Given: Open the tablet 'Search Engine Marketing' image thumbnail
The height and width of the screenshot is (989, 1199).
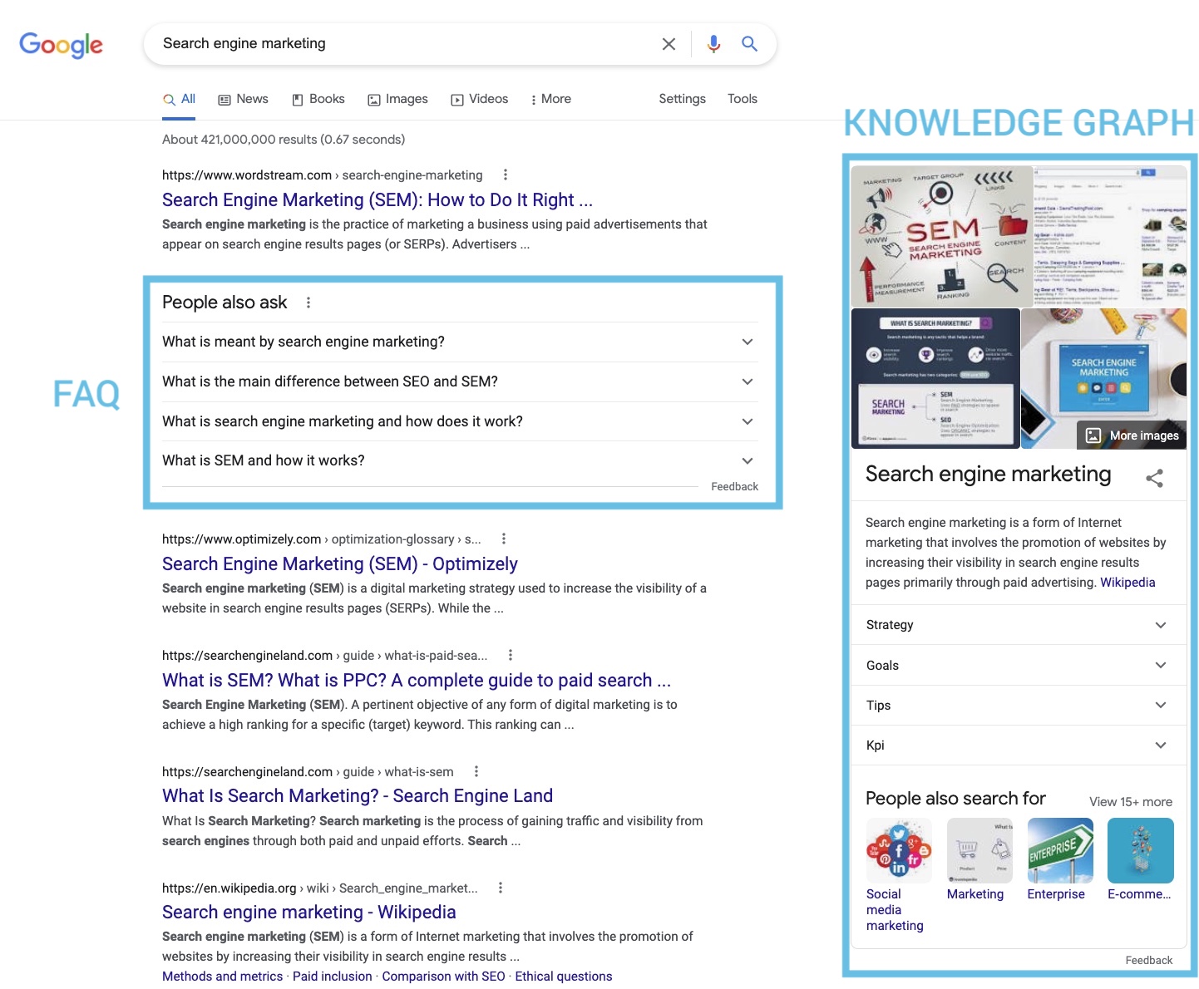Looking at the screenshot, I should pyautogui.click(x=1103, y=379).
